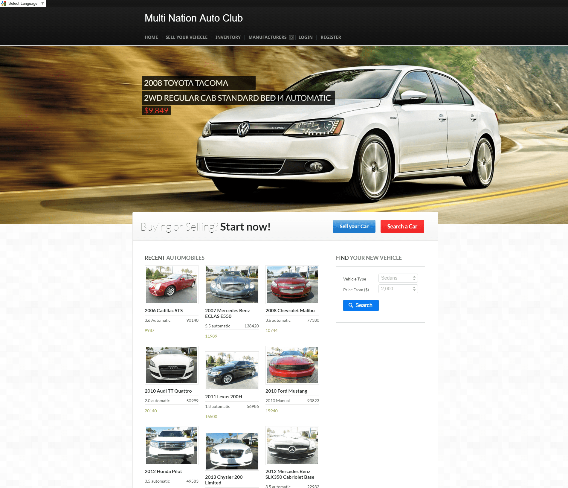The height and width of the screenshot is (488, 568).
Task: Open the Vehicle Type Sedans dropdown
Action: coord(398,278)
